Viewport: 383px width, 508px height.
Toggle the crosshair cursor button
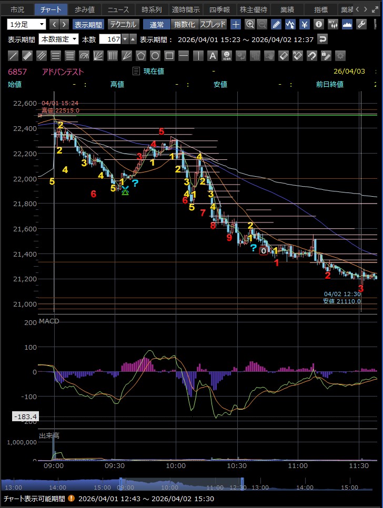(236, 24)
